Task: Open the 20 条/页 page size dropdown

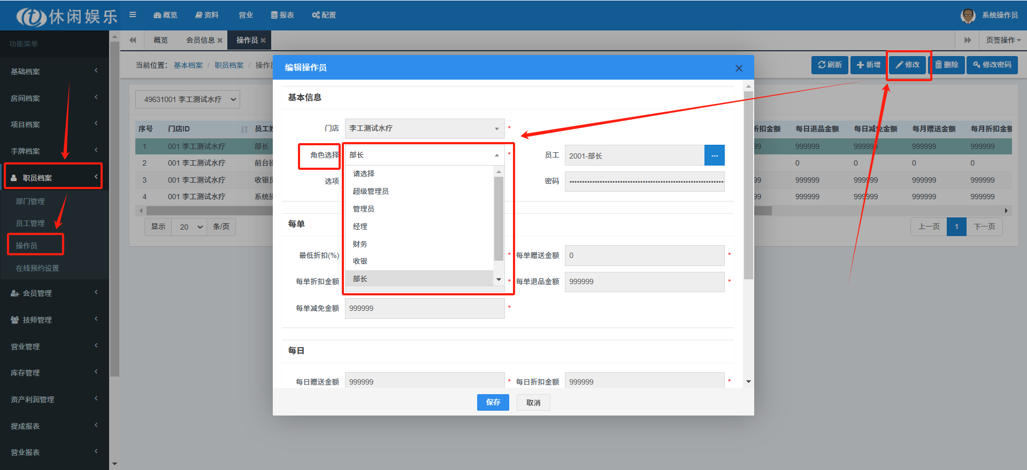Action: click(x=189, y=227)
